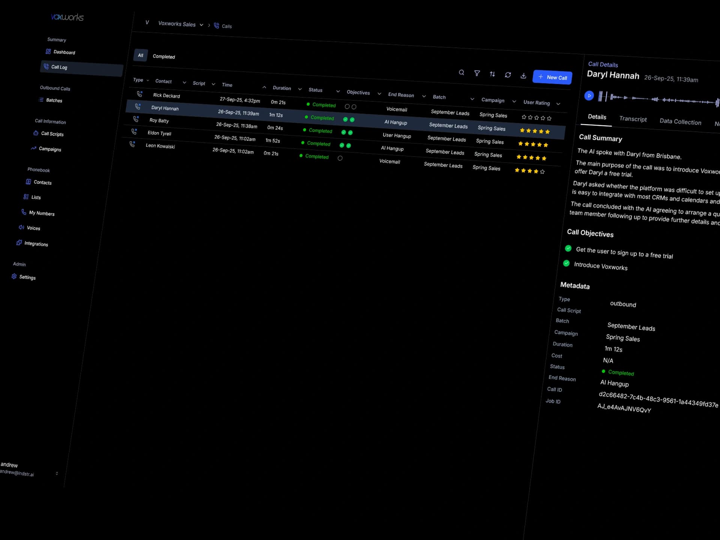
Task: Toggle the Completed calls filter
Action: (164, 56)
